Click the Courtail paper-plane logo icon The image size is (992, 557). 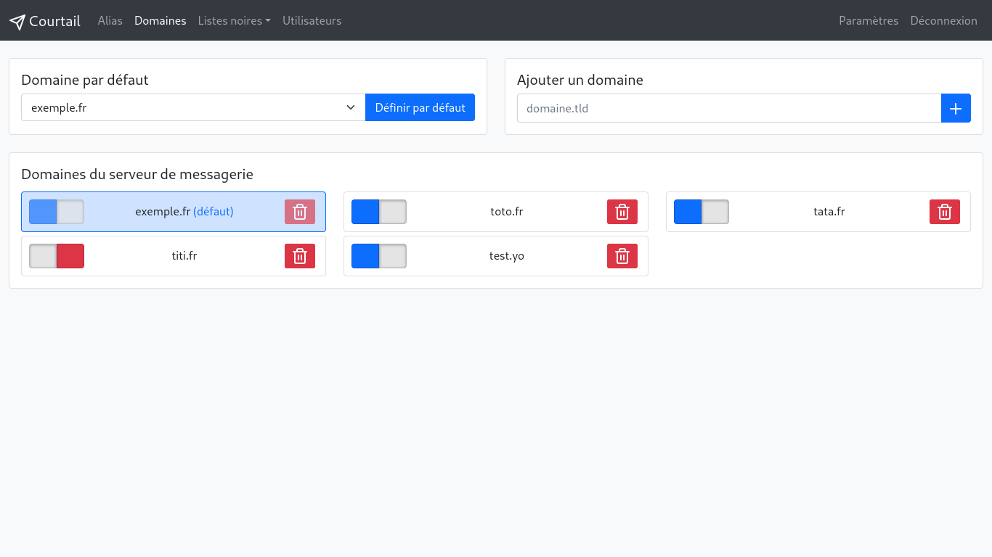(17, 22)
